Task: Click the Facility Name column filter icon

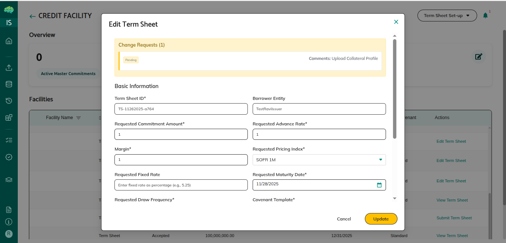Action: (79, 118)
